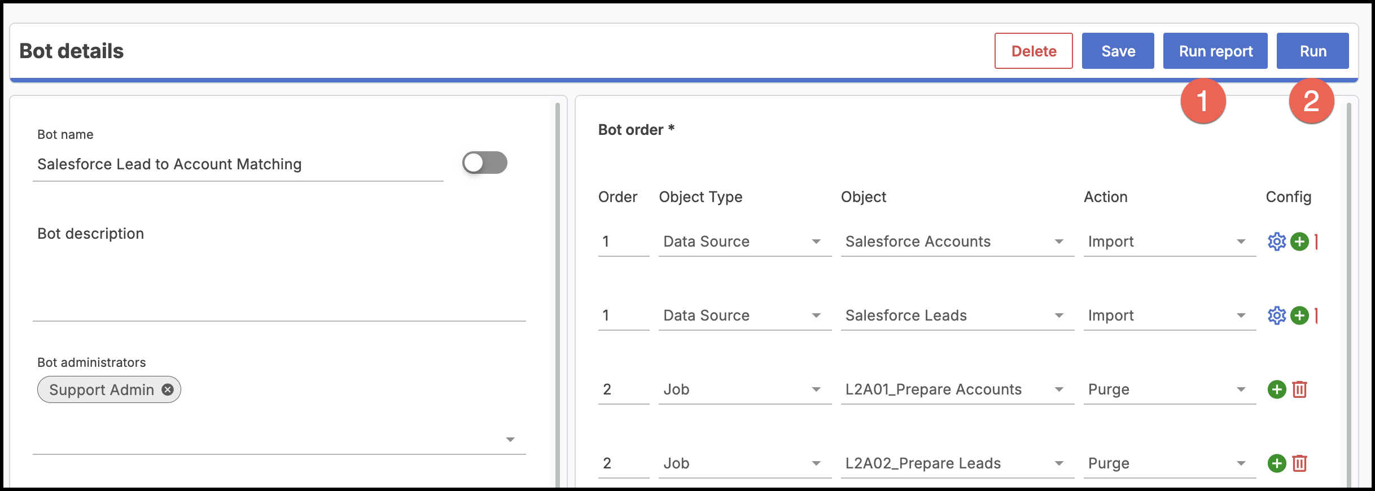Delete the L2A01_Prepare Accounts job row
The image size is (1375, 491).
(1299, 389)
